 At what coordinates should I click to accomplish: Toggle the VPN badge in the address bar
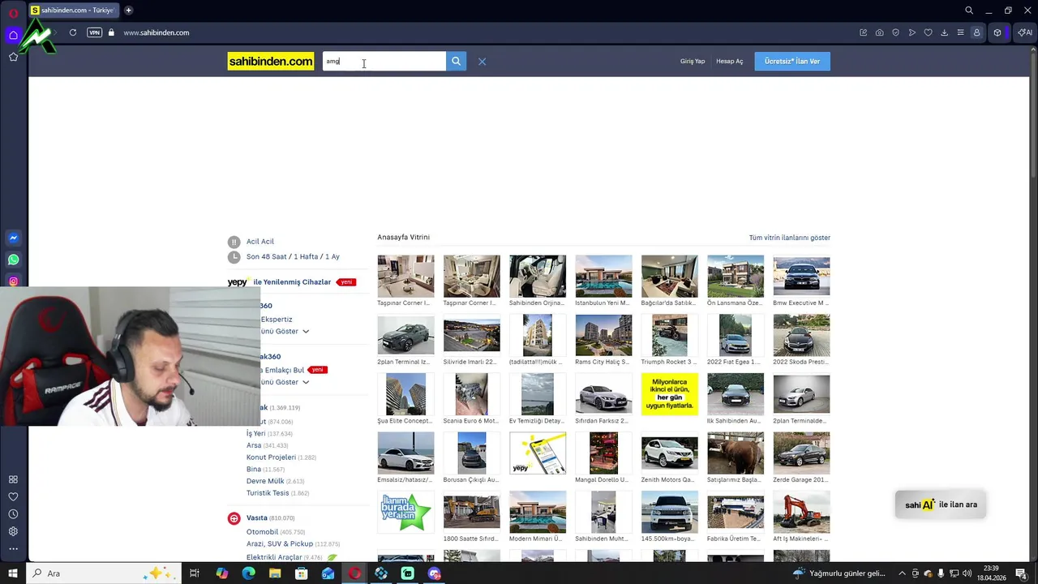click(x=95, y=32)
